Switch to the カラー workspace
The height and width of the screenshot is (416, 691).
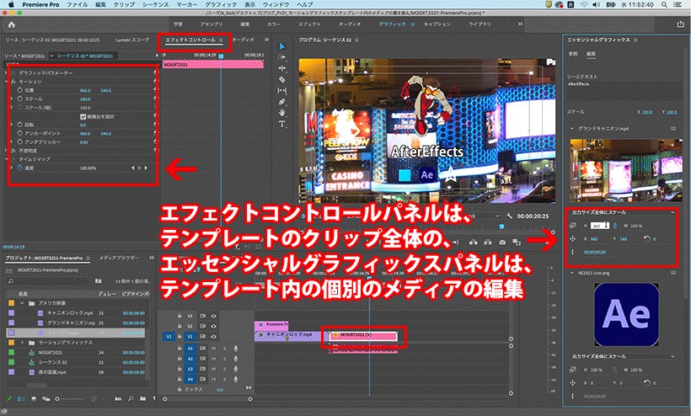pos(273,24)
